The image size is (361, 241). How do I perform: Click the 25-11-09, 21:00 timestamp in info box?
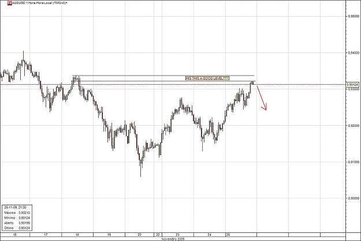tap(15, 208)
